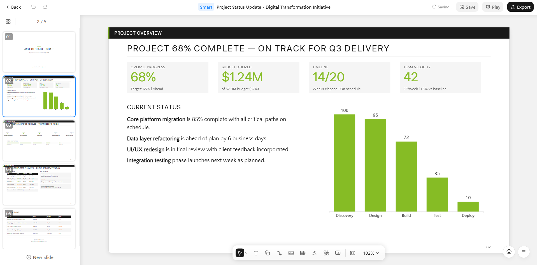Insert an image using the picture icon
537x265 pixels.
(291, 253)
